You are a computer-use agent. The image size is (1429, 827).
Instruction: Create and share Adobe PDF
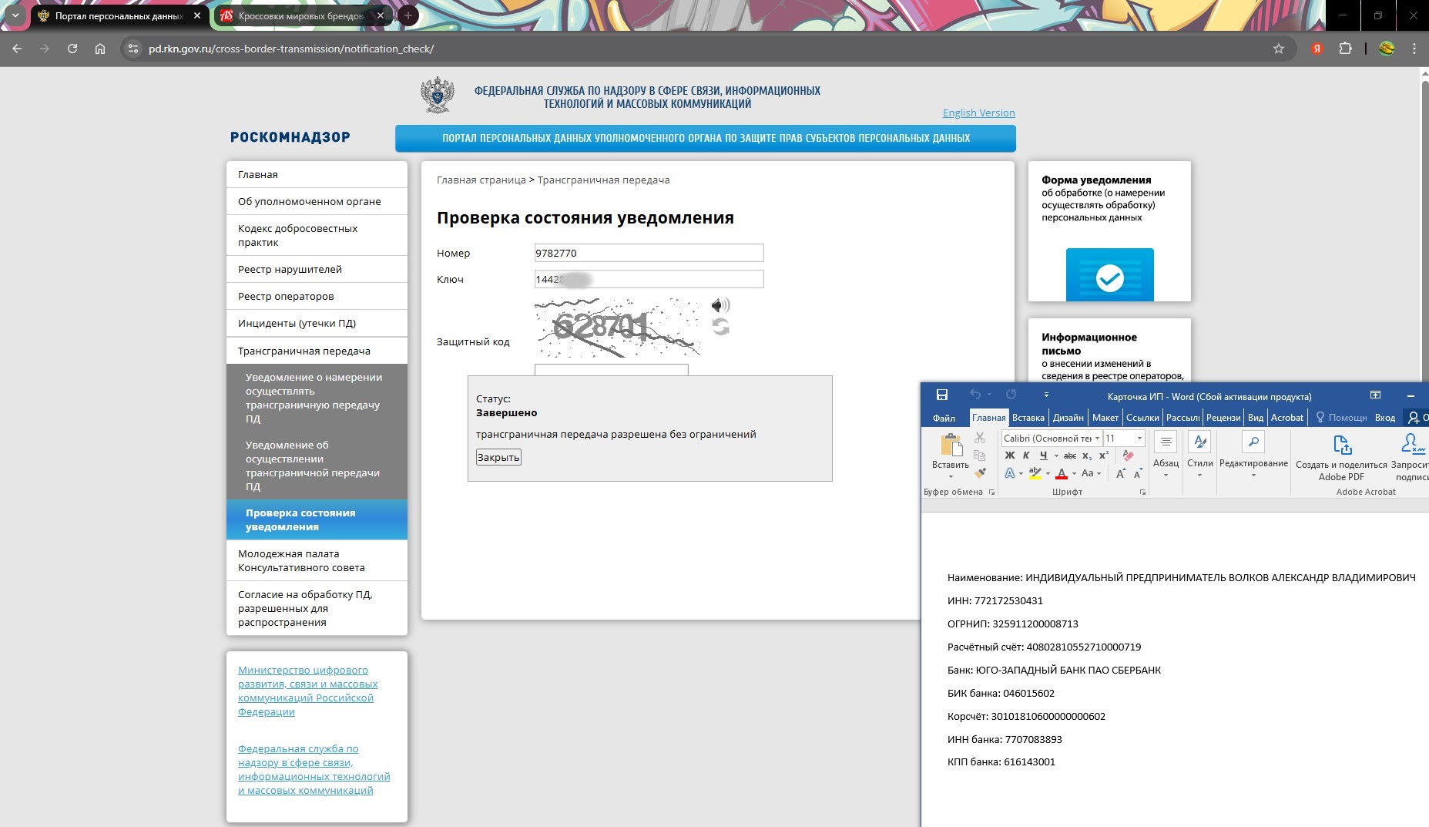[x=1341, y=456]
